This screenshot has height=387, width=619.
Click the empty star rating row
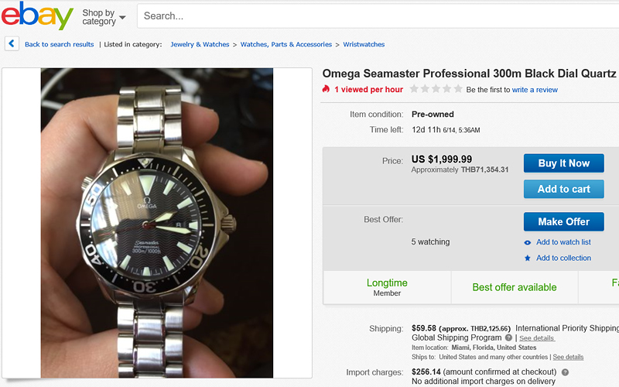click(436, 89)
